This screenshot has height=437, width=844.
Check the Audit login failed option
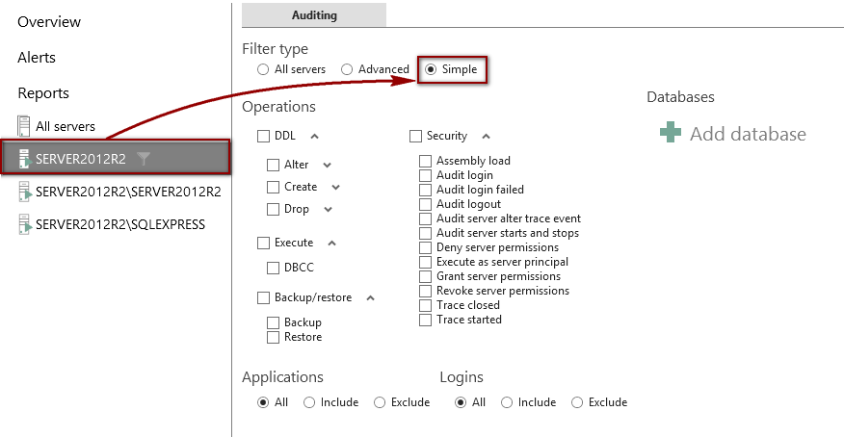coord(425,190)
